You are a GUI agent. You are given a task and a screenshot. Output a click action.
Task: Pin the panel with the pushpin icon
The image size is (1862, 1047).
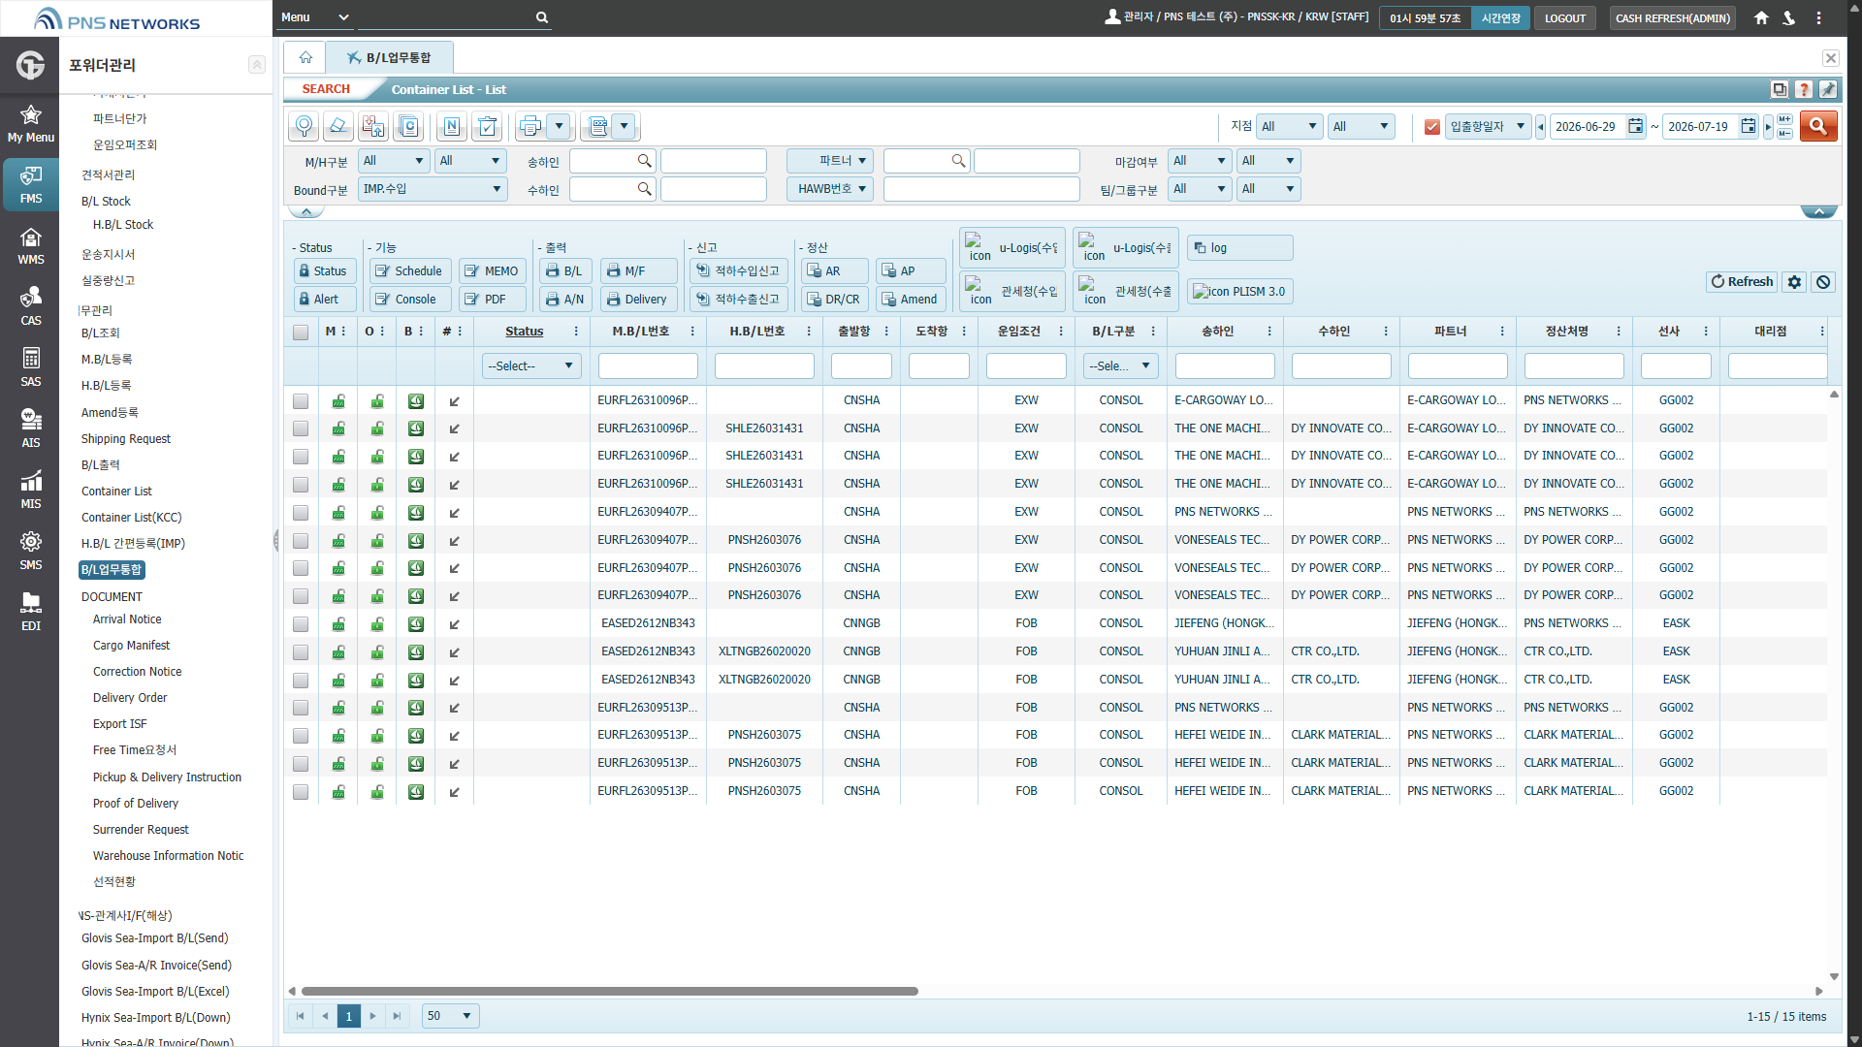[1828, 89]
